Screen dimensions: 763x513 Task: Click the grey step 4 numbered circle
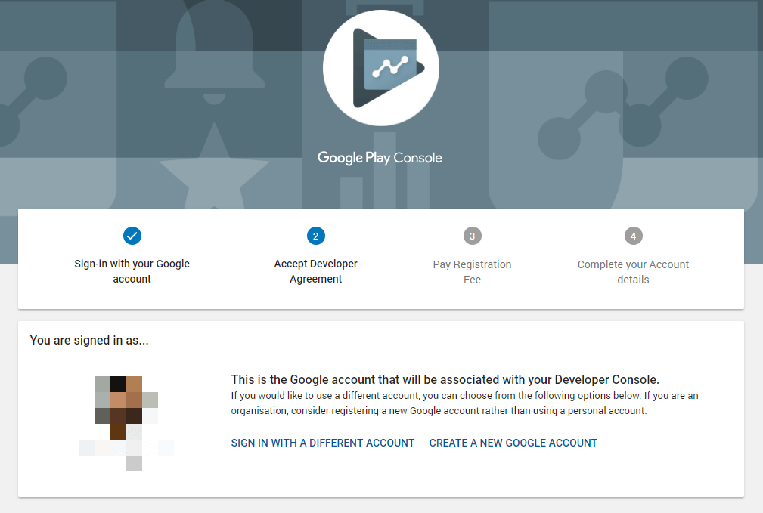point(634,236)
